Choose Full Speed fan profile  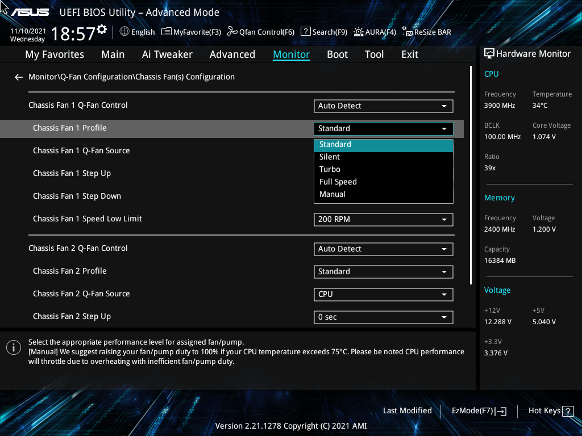[384, 182]
